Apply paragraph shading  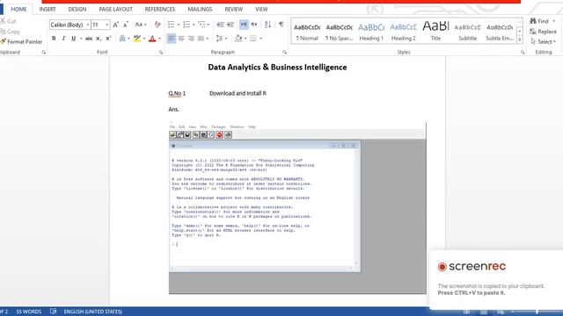coord(238,39)
